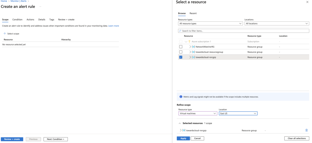Expand the towardscloud-resourcegroup tree node

click(x=190, y=52)
